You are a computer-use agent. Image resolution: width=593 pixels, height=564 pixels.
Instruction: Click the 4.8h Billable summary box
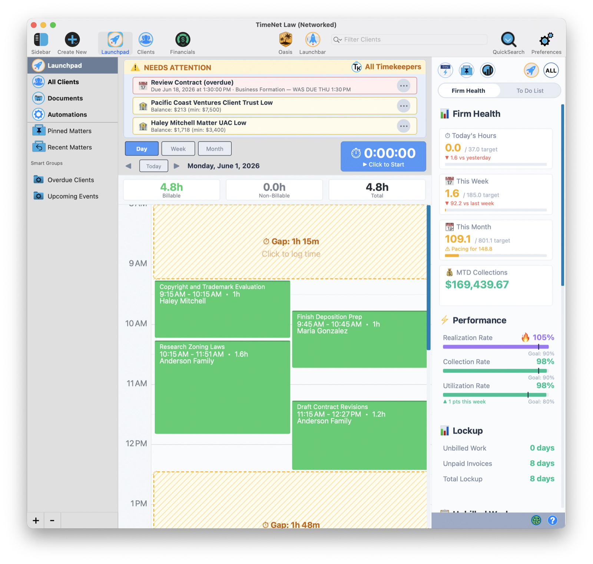tap(171, 190)
